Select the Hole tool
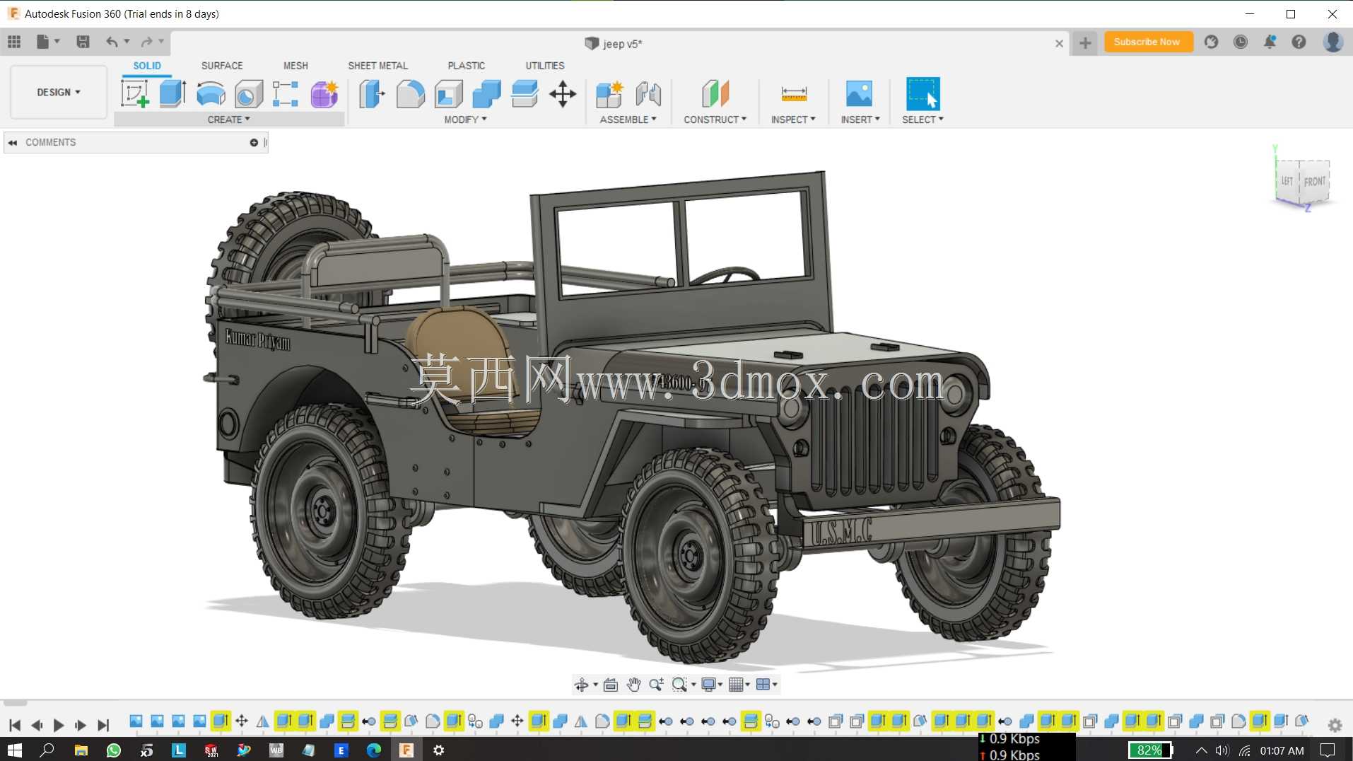1353x761 pixels. point(248,93)
